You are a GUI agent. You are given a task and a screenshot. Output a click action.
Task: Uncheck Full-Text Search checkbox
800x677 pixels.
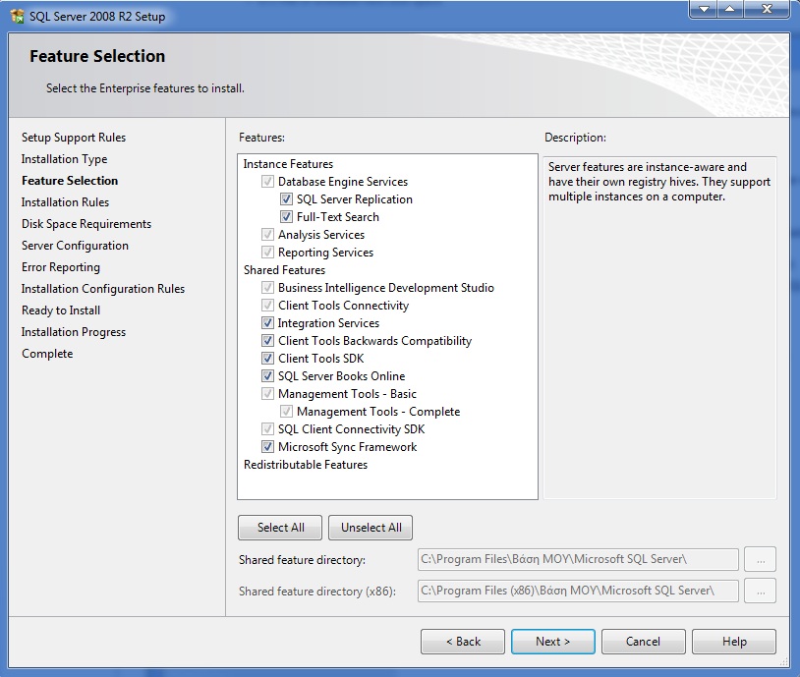[286, 217]
